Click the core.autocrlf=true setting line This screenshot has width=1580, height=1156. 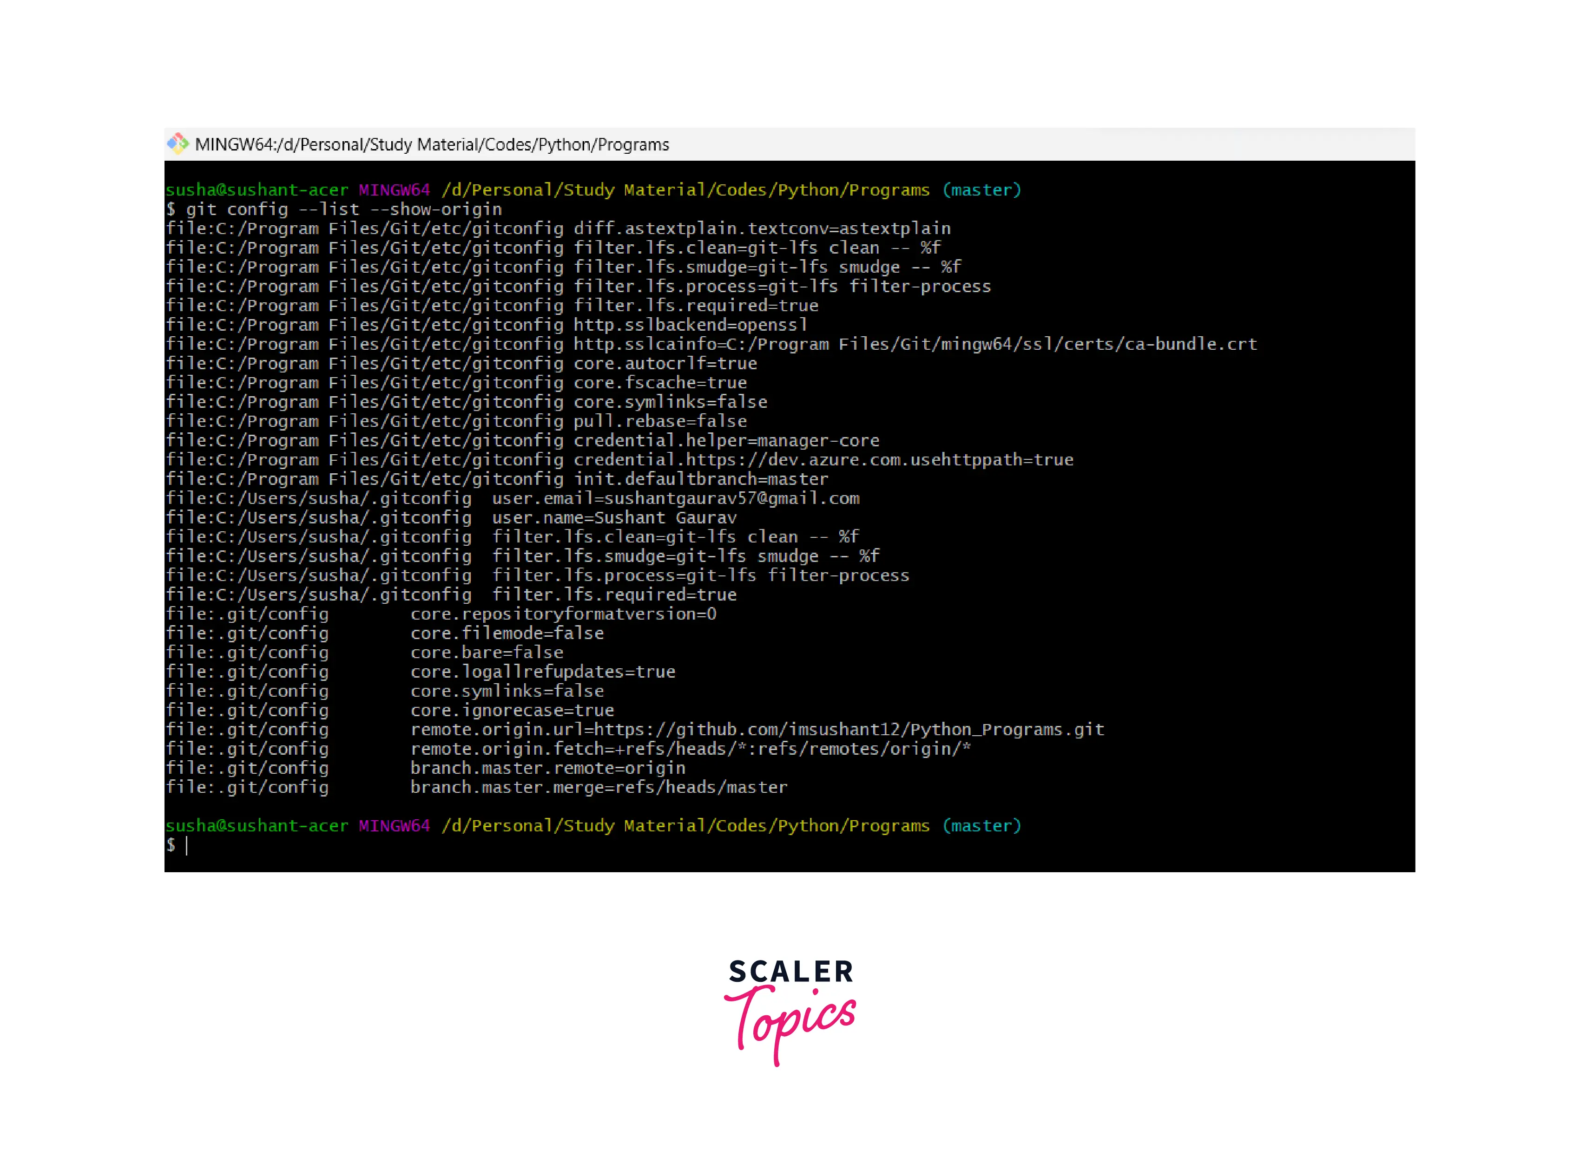tap(665, 364)
